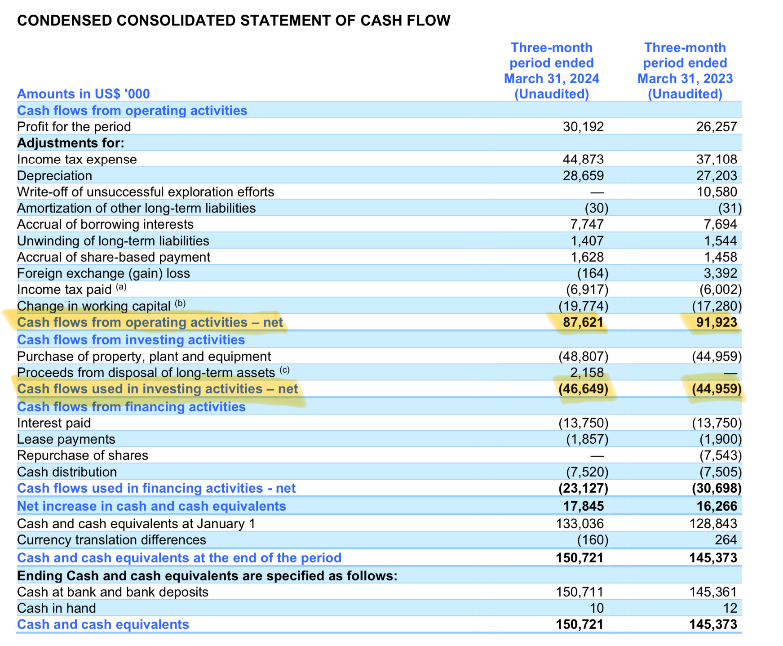Click 'Net increase in cash and cash equivalents' label

click(x=151, y=506)
